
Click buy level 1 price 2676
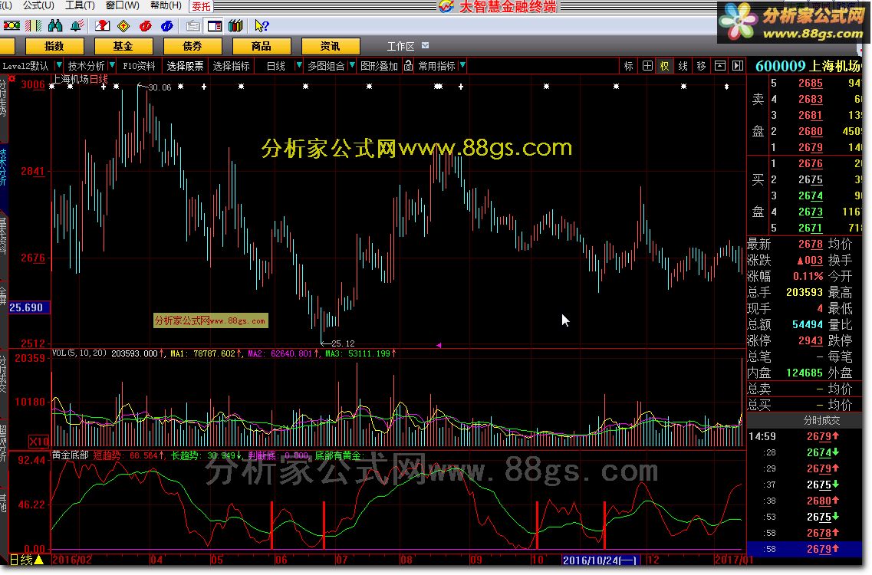[x=811, y=163]
